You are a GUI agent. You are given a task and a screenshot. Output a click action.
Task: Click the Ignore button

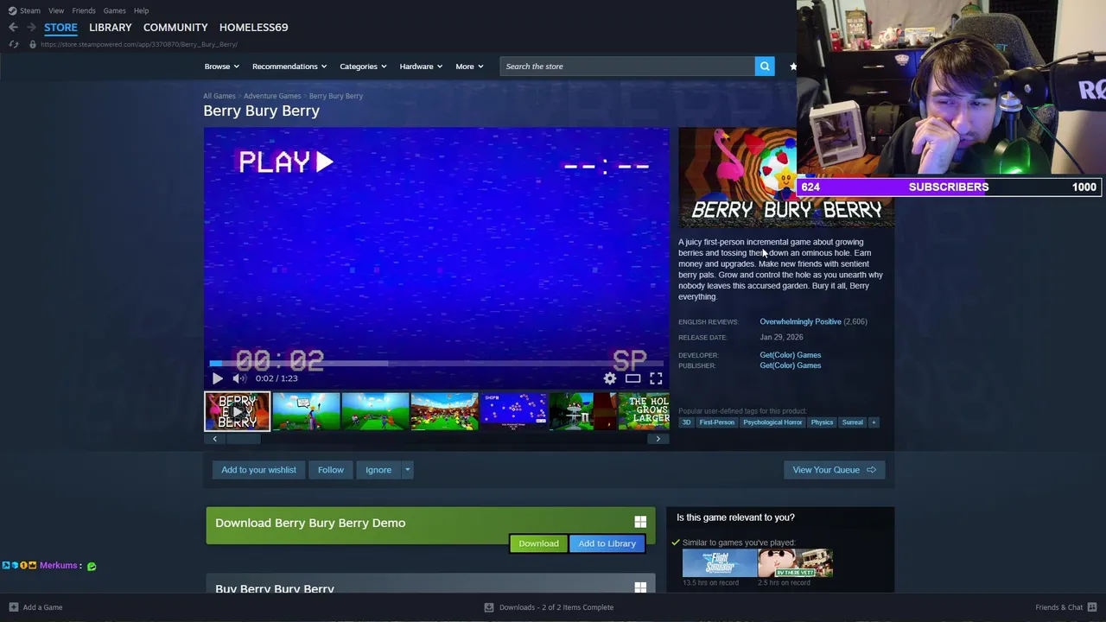tap(378, 470)
